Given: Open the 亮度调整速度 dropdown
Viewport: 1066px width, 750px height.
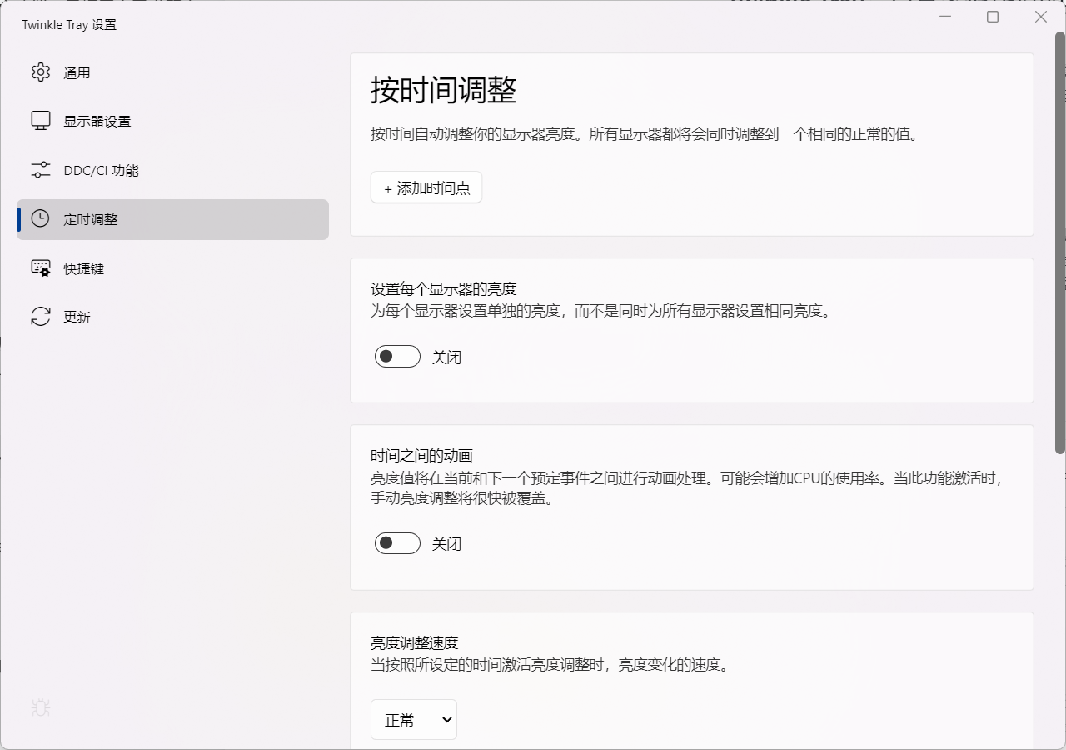Looking at the screenshot, I should click(414, 719).
